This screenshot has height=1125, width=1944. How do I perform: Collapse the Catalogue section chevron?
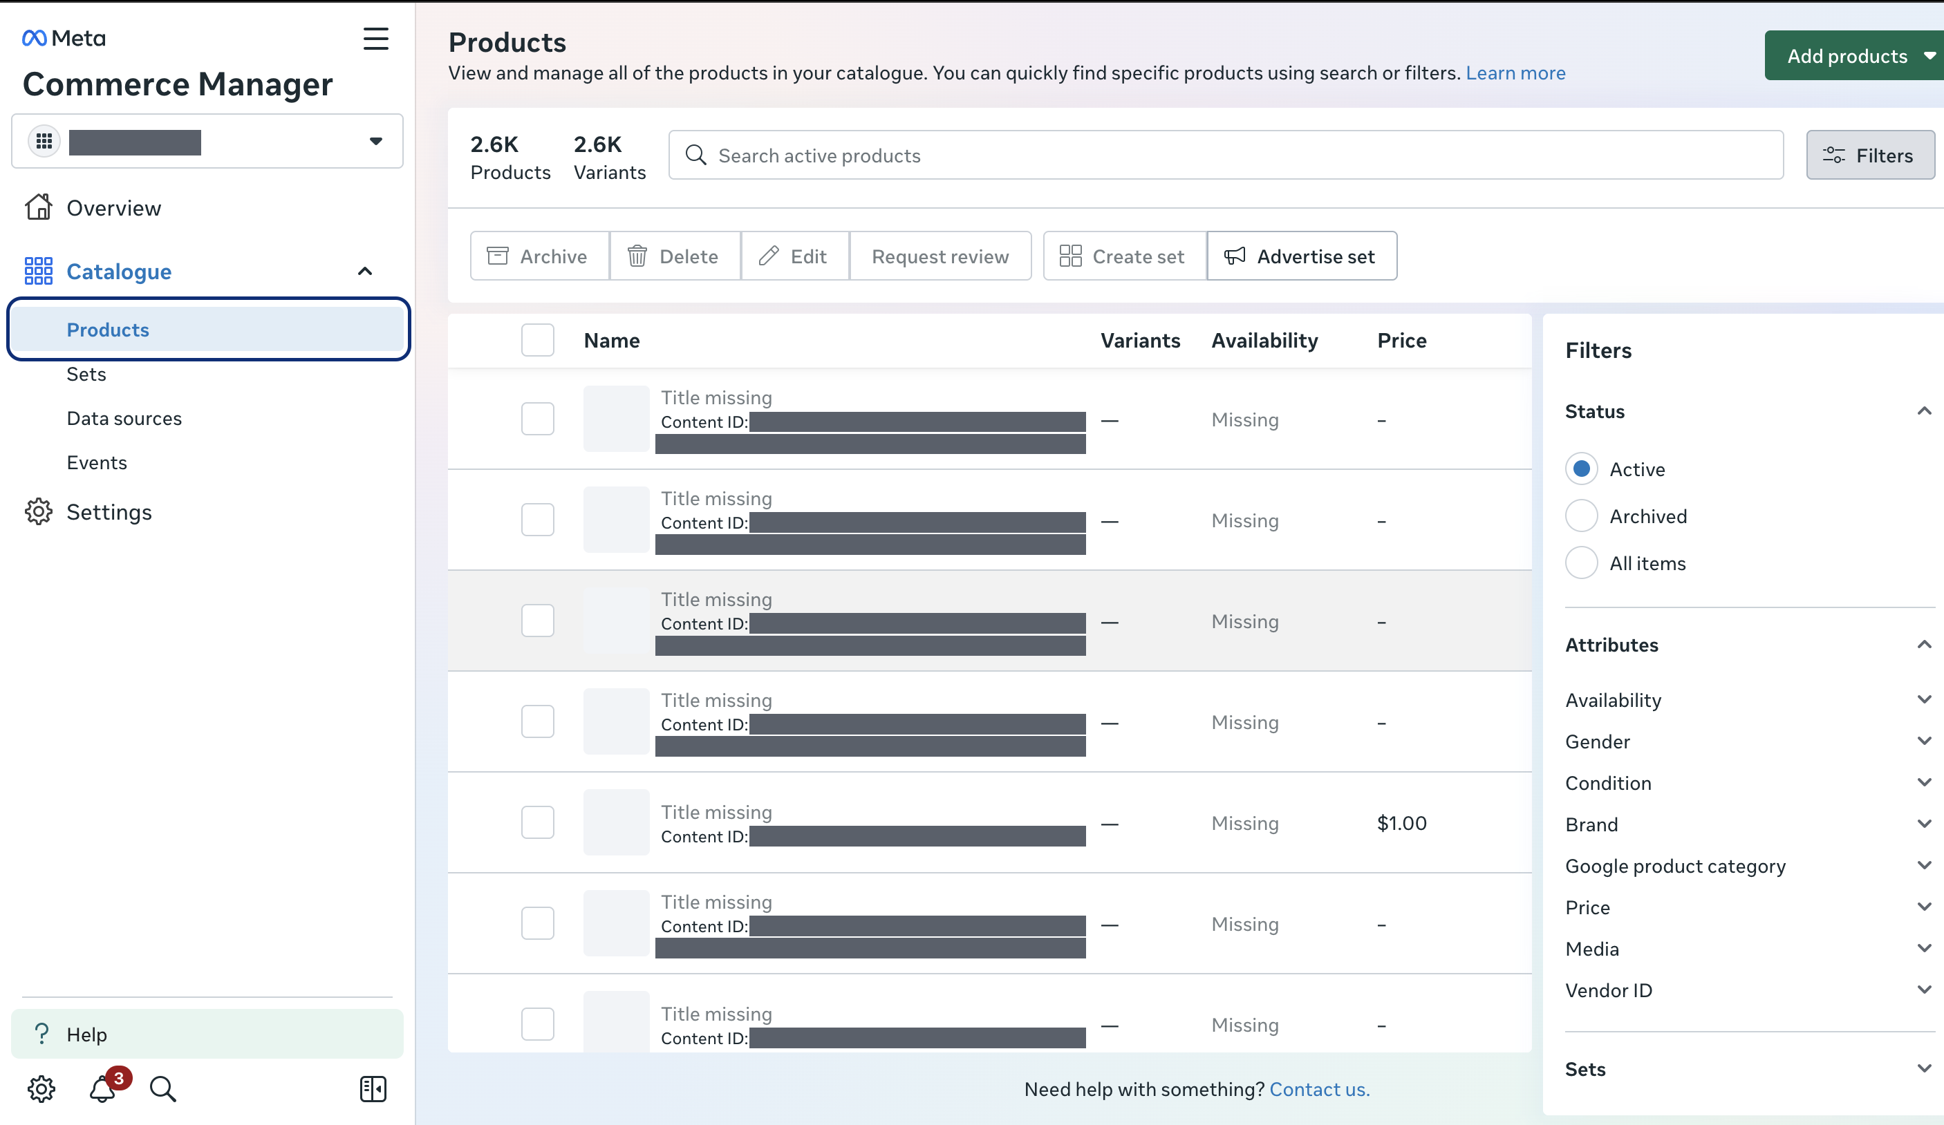coord(365,272)
